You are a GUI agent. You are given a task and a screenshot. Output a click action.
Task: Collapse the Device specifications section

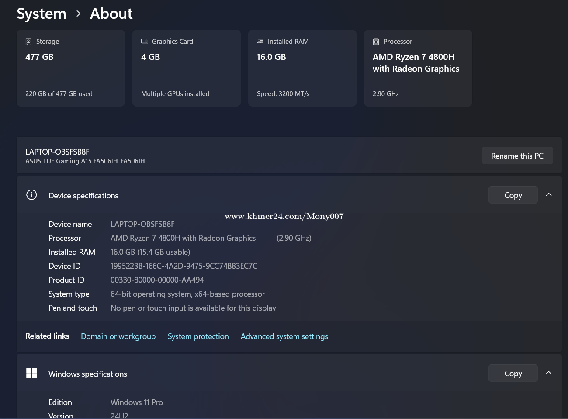point(549,195)
